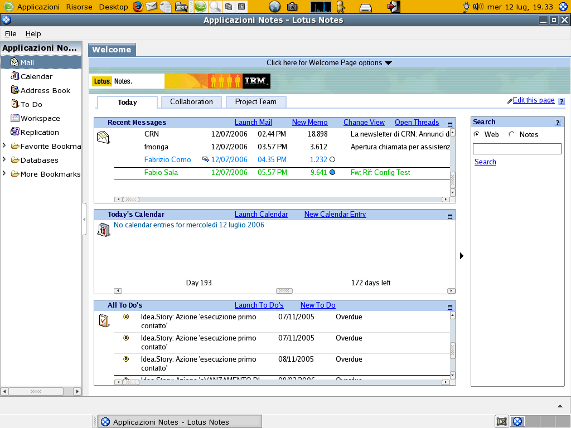Click the Recent Messages envelope icon
The image size is (571, 428).
click(103, 137)
